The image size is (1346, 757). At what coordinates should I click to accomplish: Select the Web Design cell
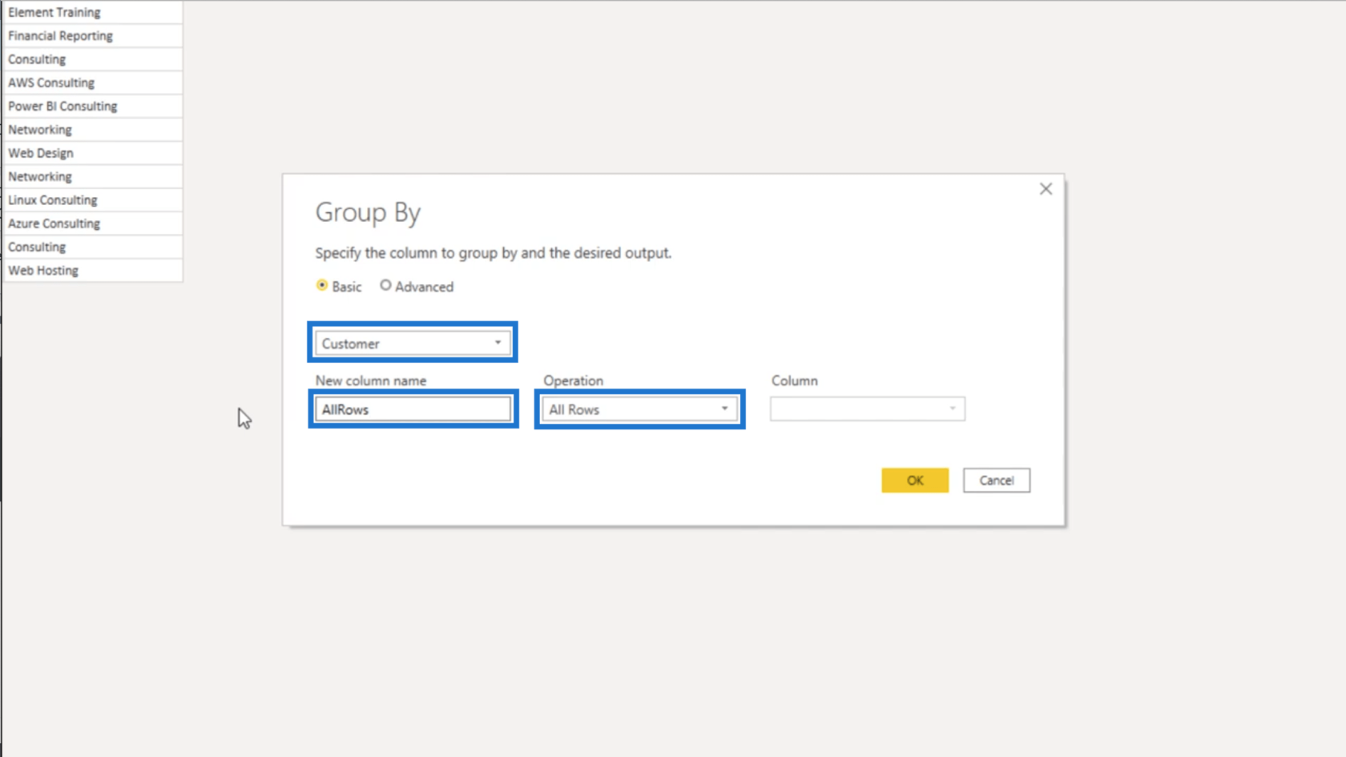click(x=92, y=153)
